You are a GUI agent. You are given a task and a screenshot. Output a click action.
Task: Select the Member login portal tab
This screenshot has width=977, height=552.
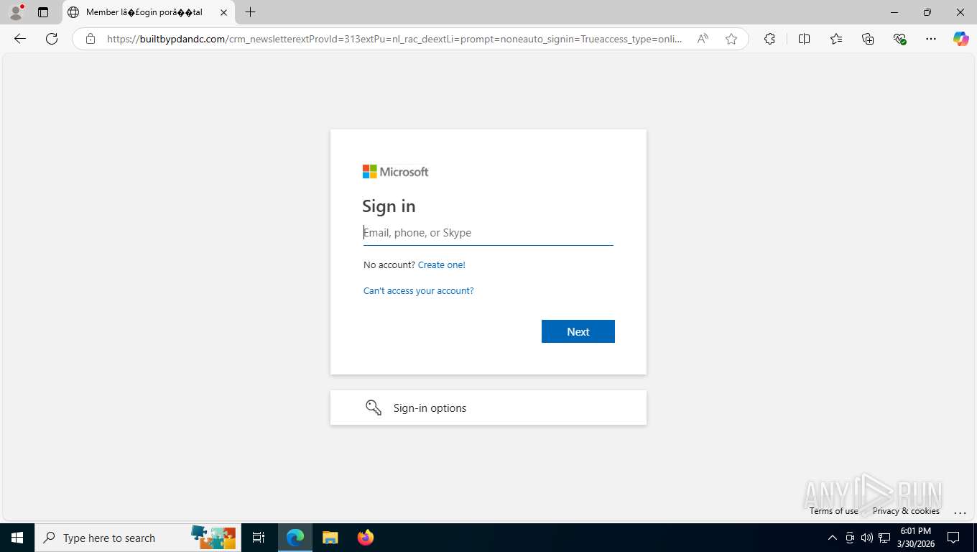click(x=149, y=12)
